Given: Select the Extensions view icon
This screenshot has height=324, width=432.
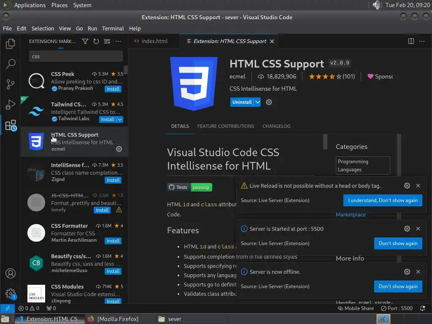Looking at the screenshot, I should click(11, 125).
